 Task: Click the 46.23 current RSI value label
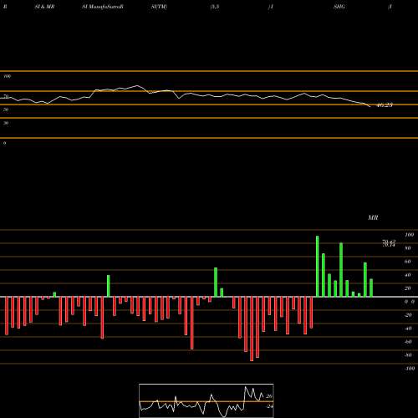point(385,105)
